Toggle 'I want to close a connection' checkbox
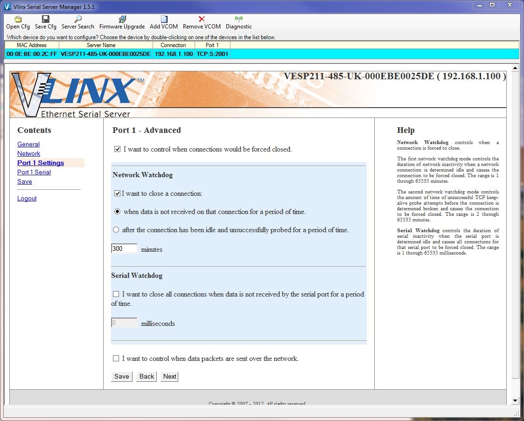The height and width of the screenshot is (421, 524). [x=118, y=193]
